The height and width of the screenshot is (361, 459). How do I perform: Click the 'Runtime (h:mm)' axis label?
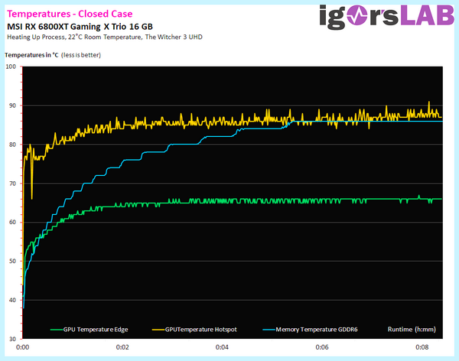[412, 329]
